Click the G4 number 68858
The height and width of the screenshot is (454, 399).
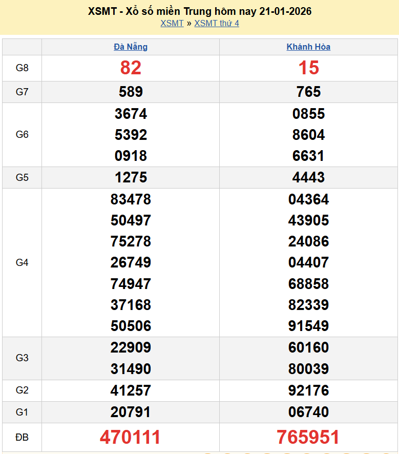click(308, 283)
